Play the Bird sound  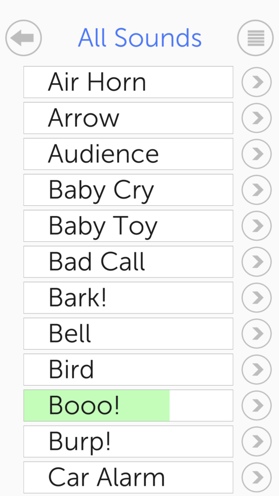[x=128, y=369]
